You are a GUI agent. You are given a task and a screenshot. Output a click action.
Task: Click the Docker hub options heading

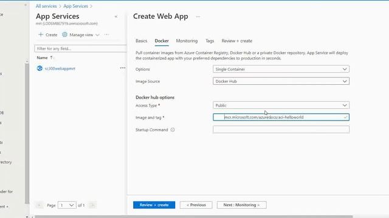[155, 97]
